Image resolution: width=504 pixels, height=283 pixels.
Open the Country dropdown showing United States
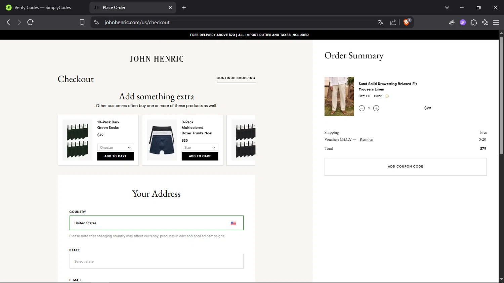click(x=157, y=223)
